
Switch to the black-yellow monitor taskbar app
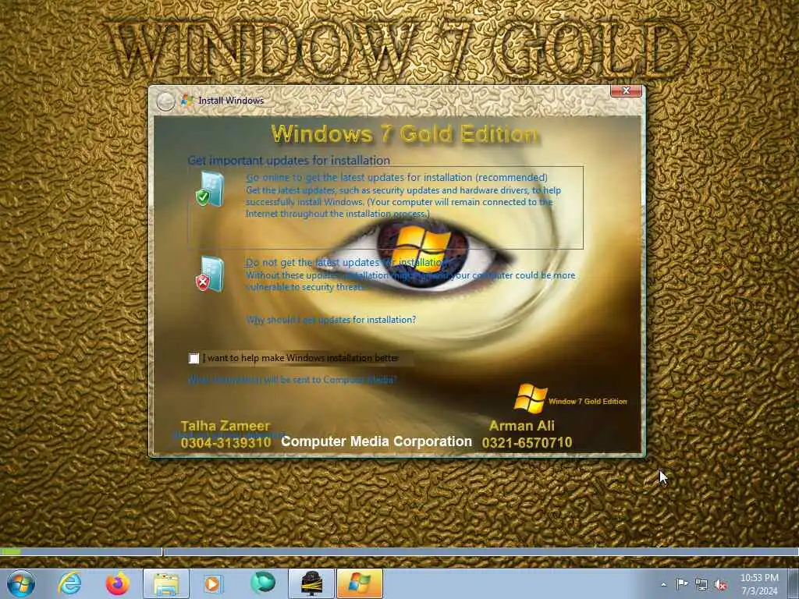point(311,583)
